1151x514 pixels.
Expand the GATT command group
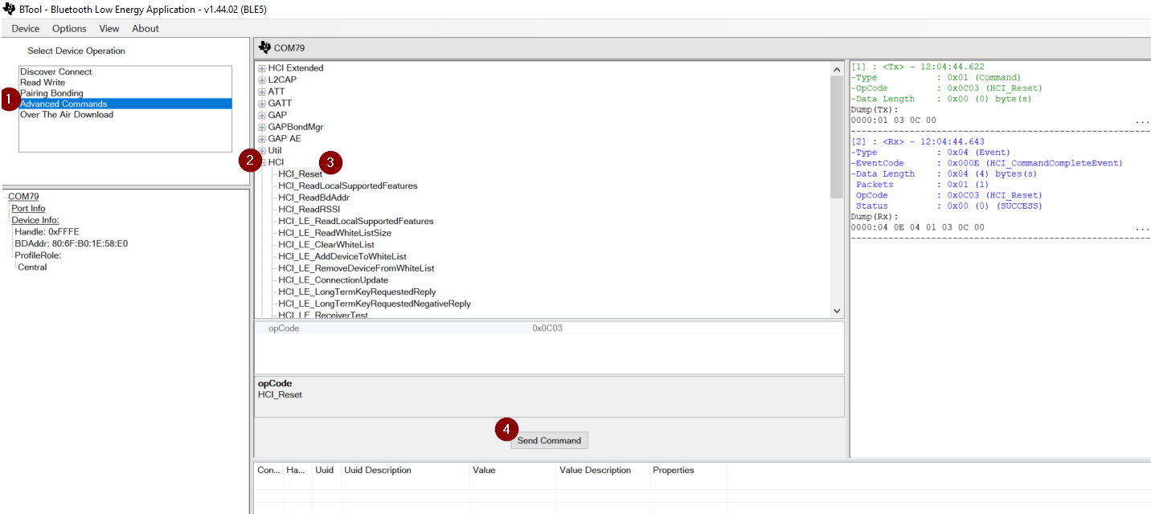point(262,104)
